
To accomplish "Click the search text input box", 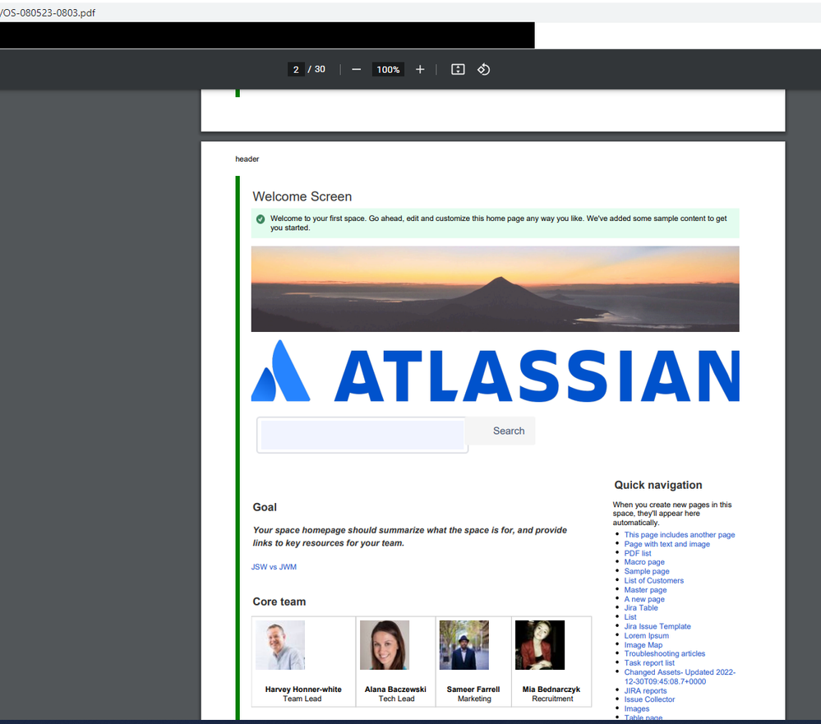I will [362, 435].
